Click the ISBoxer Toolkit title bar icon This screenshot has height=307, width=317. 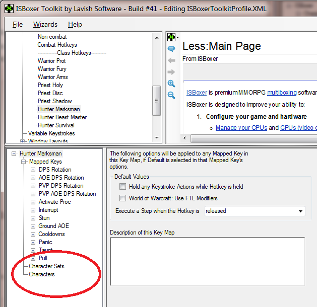pyautogui.click(x=9, y=9)
